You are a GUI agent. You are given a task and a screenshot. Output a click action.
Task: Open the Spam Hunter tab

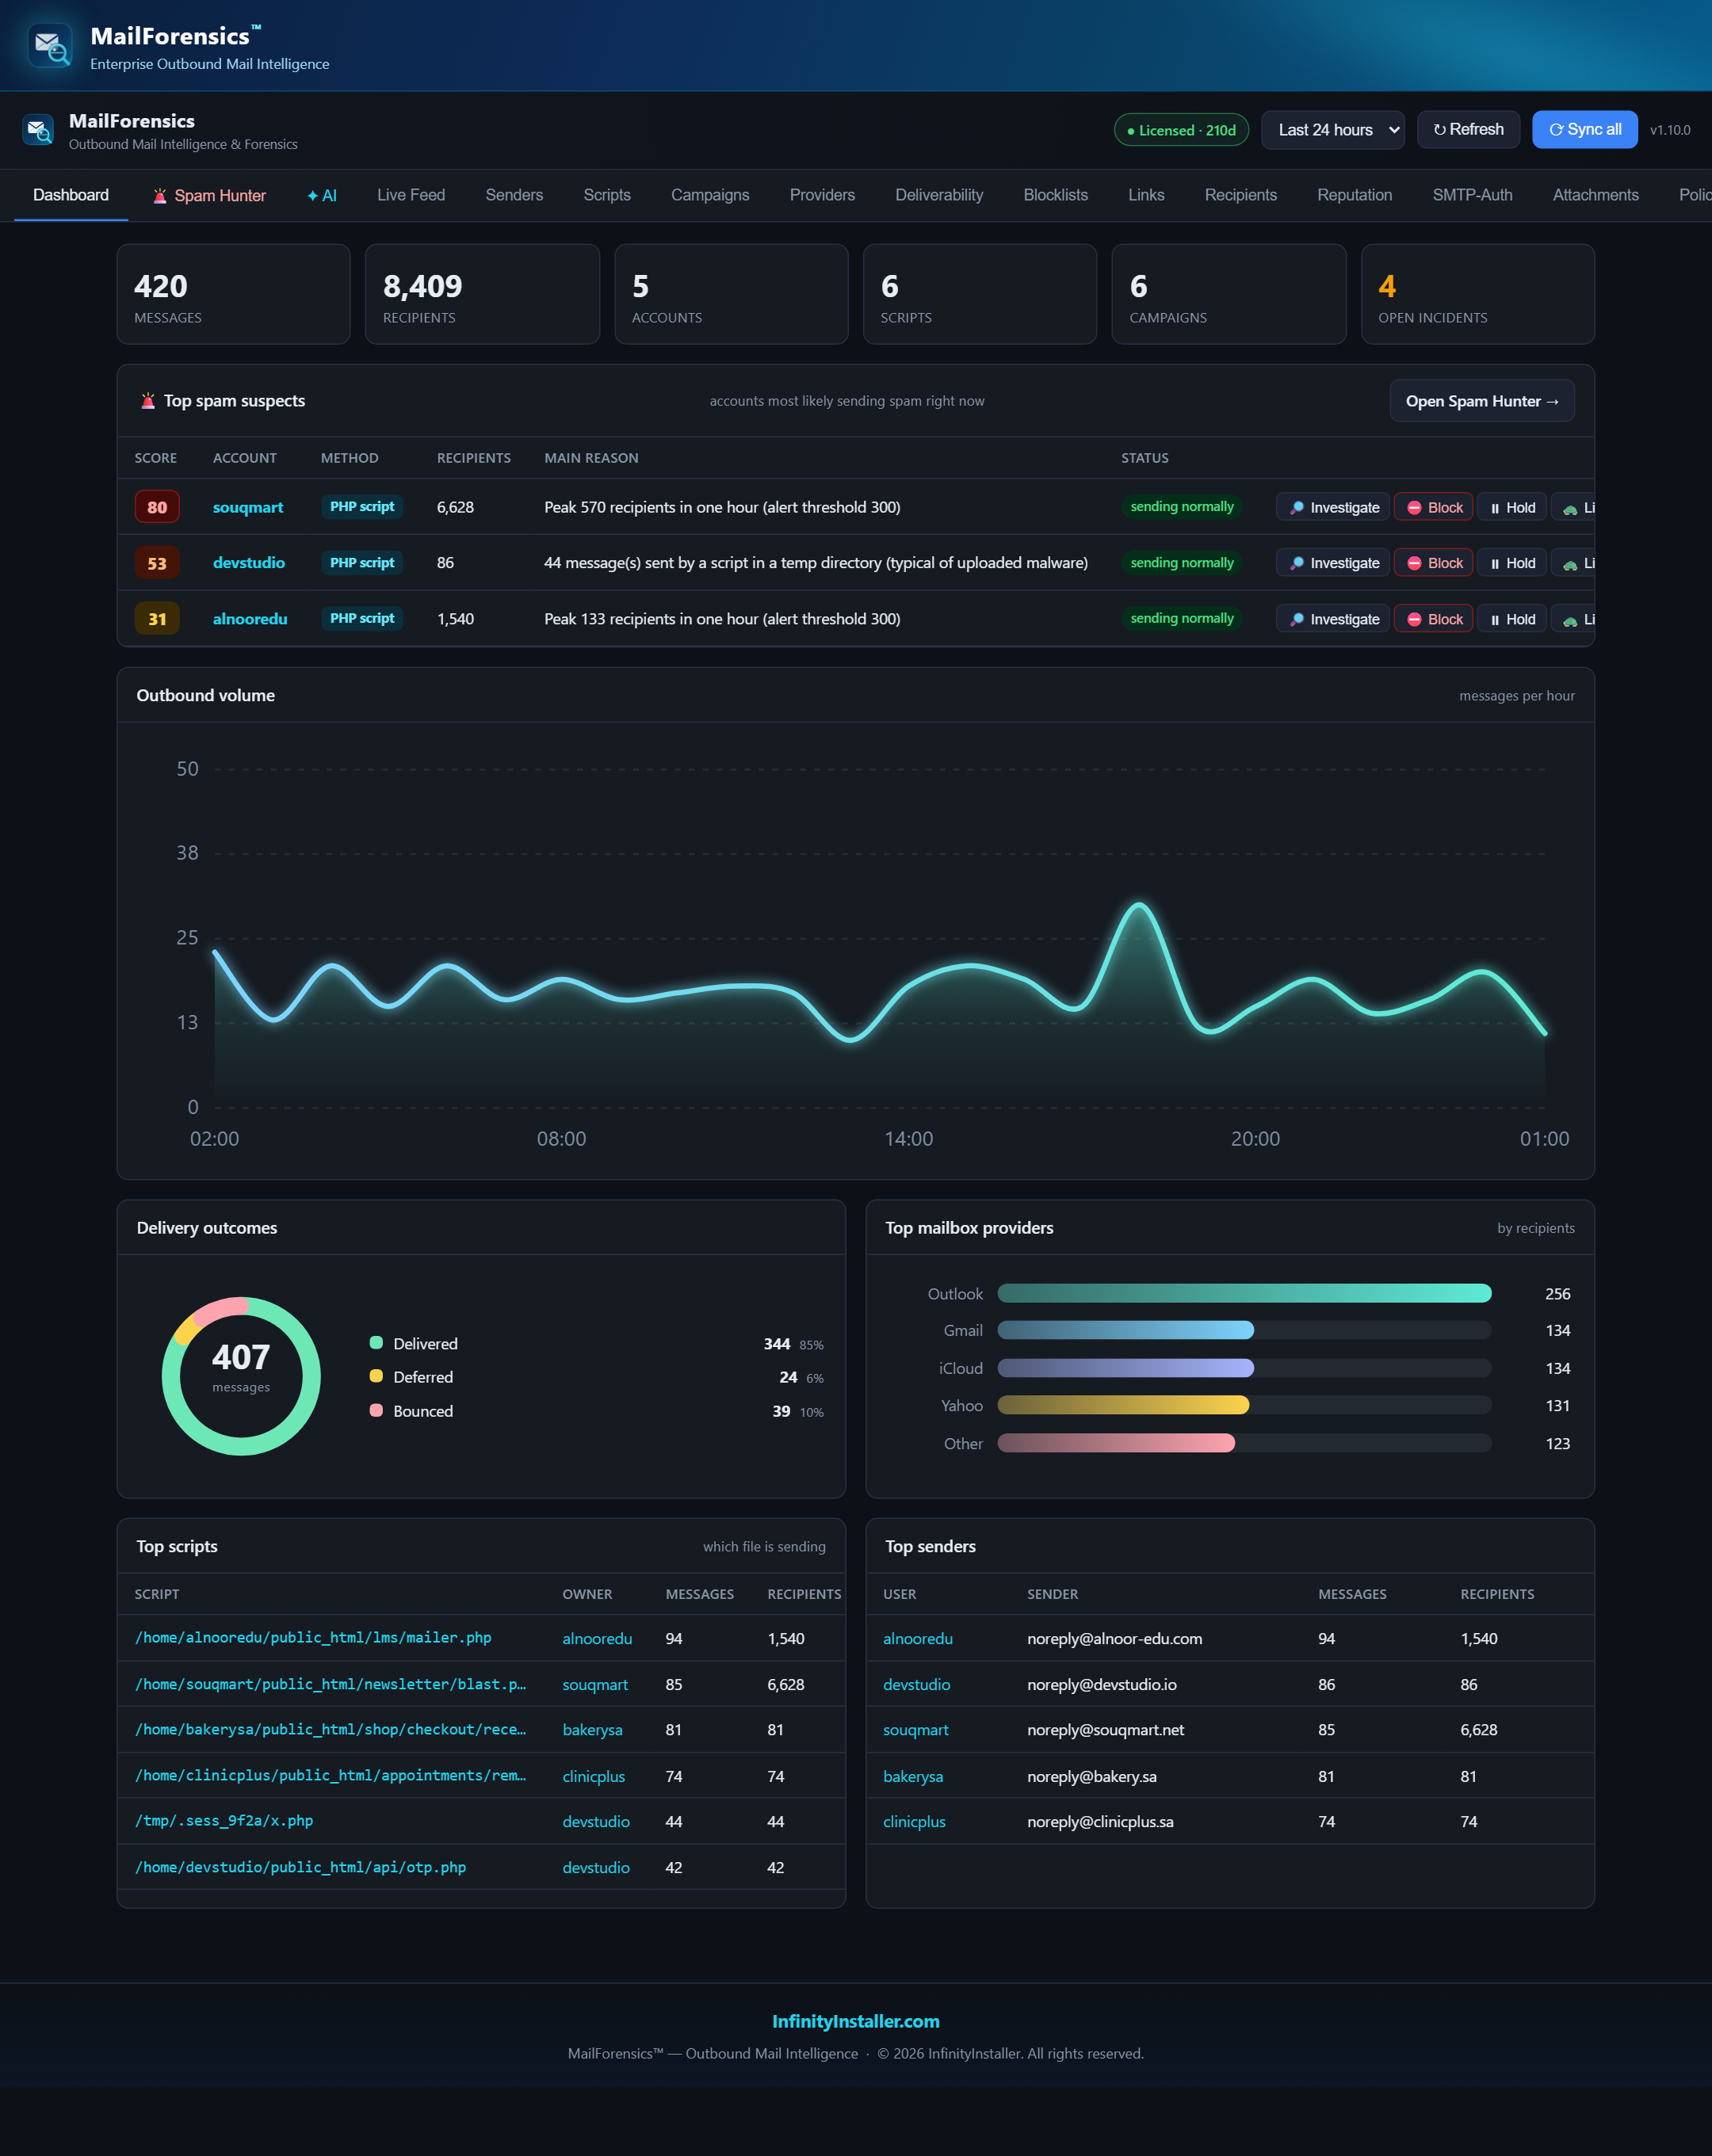tap(209, 196)
